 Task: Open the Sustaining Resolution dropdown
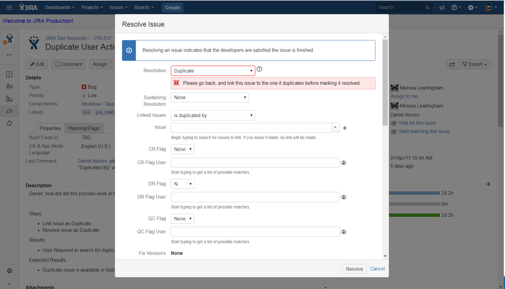[x=209, y=98]
